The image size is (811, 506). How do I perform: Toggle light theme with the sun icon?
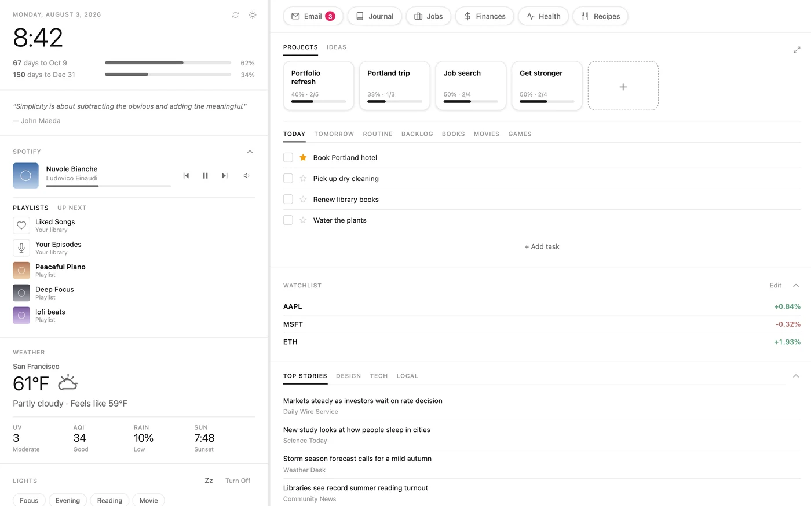click(x=253, y=15)
